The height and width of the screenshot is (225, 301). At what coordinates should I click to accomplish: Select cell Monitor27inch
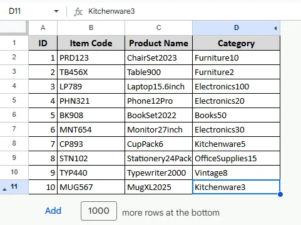tap(159, 129)
